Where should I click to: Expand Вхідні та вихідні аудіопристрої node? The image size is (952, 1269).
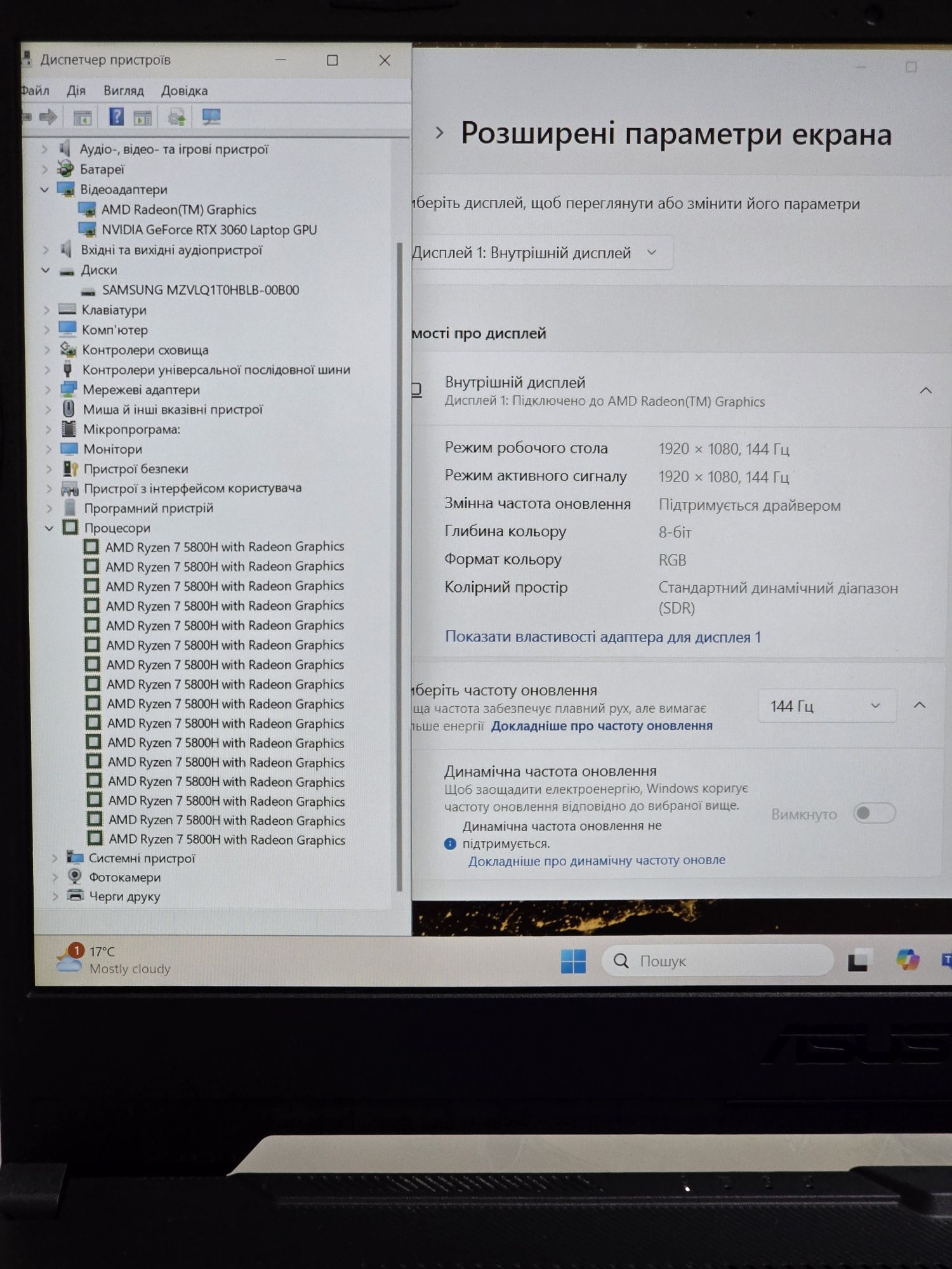tap(45, 249)
